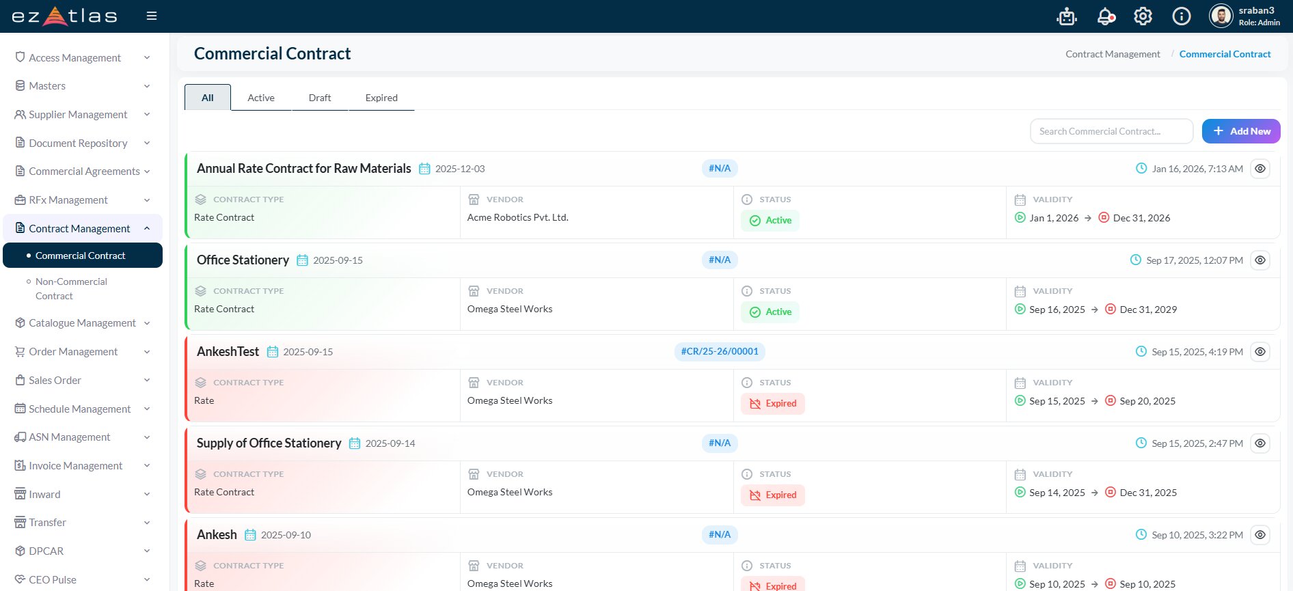This screenshot has width=1293, height=591.
Task: Click the Add New button
Action: (1240, 131)
